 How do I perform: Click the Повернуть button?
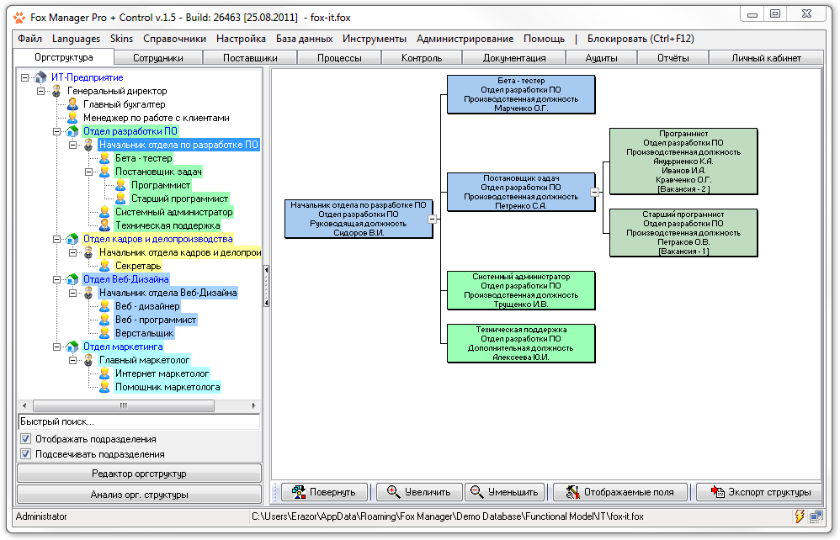coord(324,492)
